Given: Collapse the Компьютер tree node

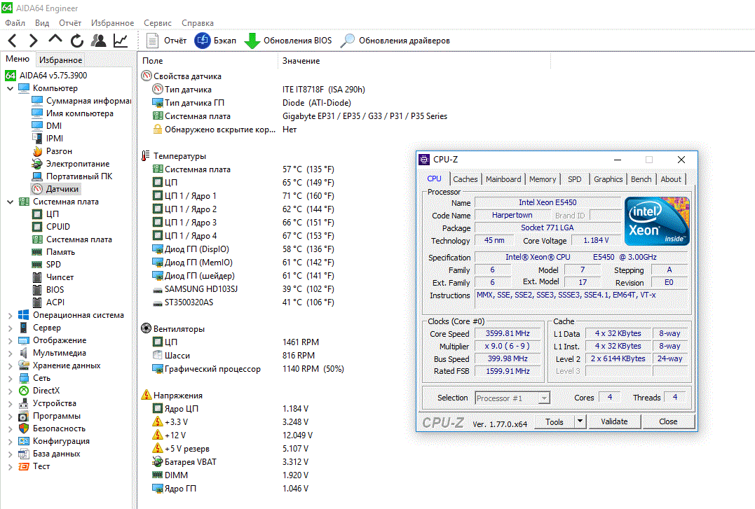Looking at the screenshot, I should 10,88.
